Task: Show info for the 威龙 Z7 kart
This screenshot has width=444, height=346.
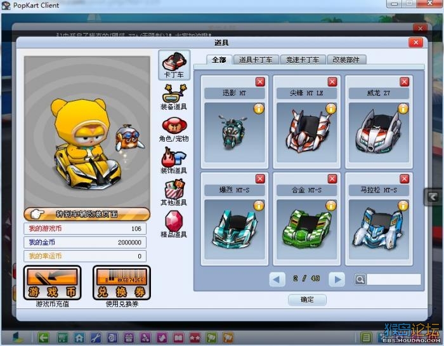Action: (x=403, y=109)
